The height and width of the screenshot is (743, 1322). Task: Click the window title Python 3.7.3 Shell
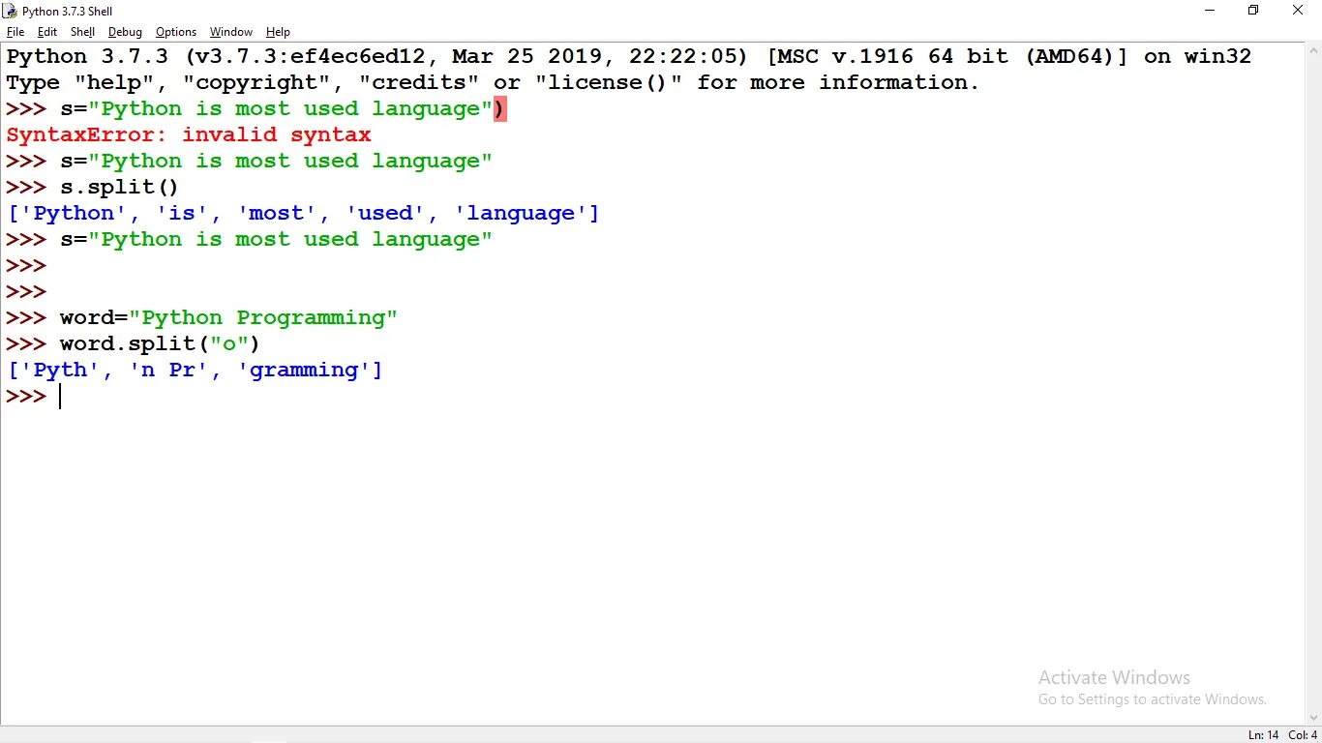pyautogui.click(x=67, y=11)
